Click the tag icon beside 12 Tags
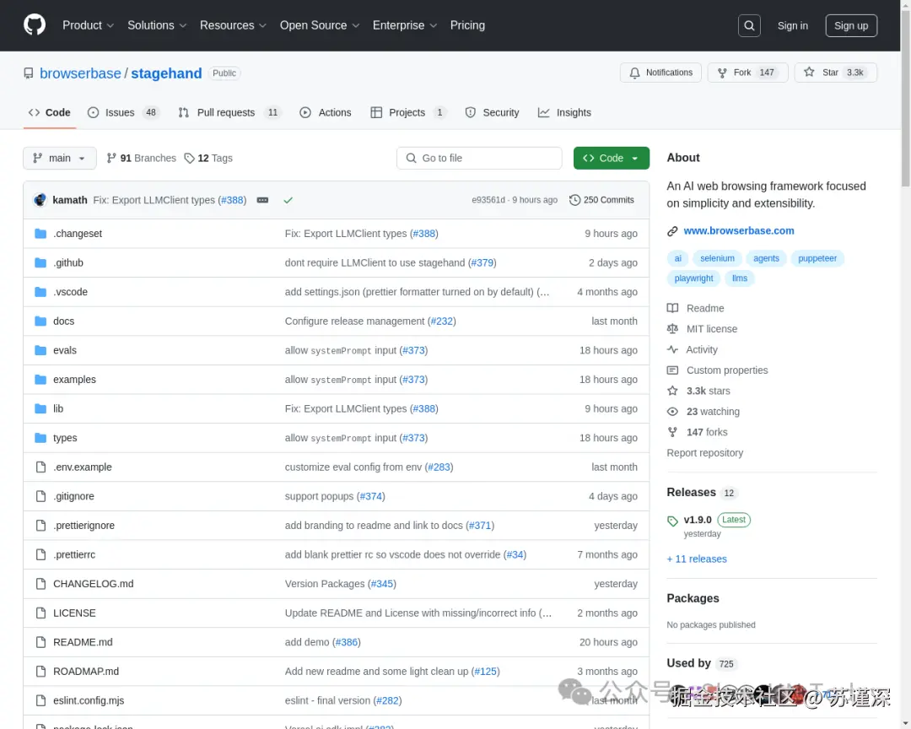 click(x=189, y=158)
